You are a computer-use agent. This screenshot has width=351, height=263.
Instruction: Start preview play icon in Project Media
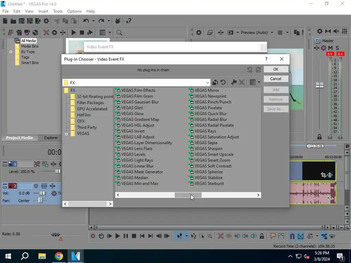[73, 33]
